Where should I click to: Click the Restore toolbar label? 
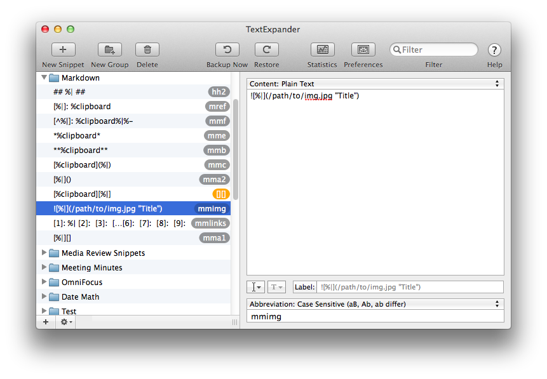tap(267, 65)
